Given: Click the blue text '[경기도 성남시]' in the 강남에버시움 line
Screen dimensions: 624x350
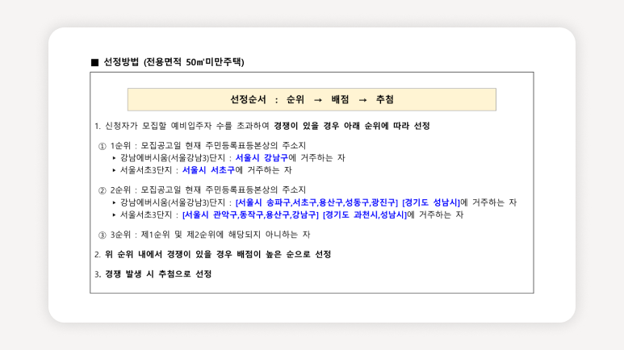Looking at the screenshot, I should (431, 203).
